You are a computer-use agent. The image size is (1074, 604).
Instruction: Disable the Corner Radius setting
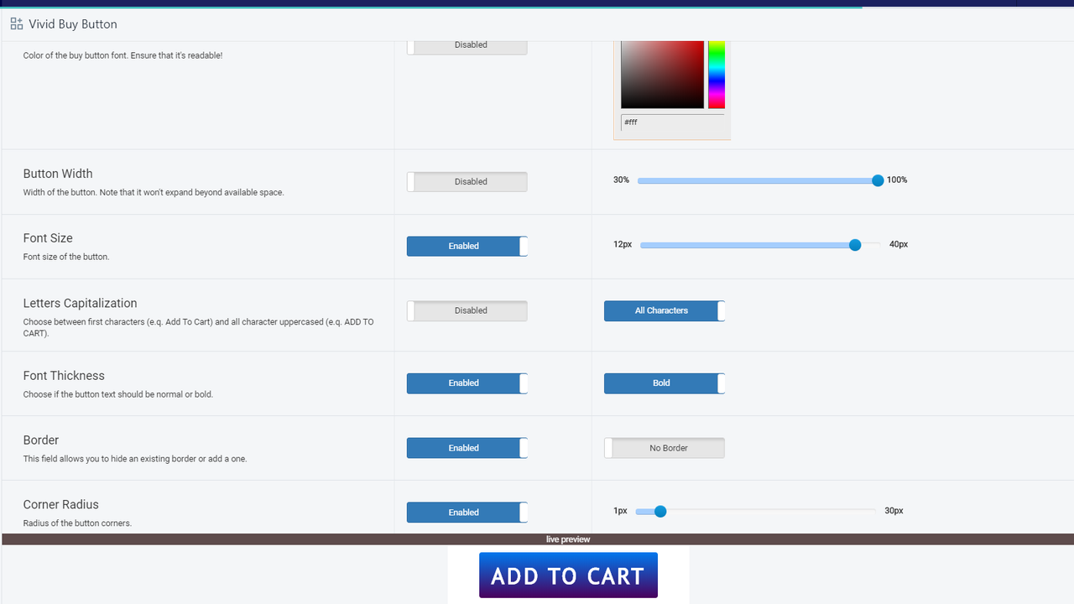pos(467,512)
